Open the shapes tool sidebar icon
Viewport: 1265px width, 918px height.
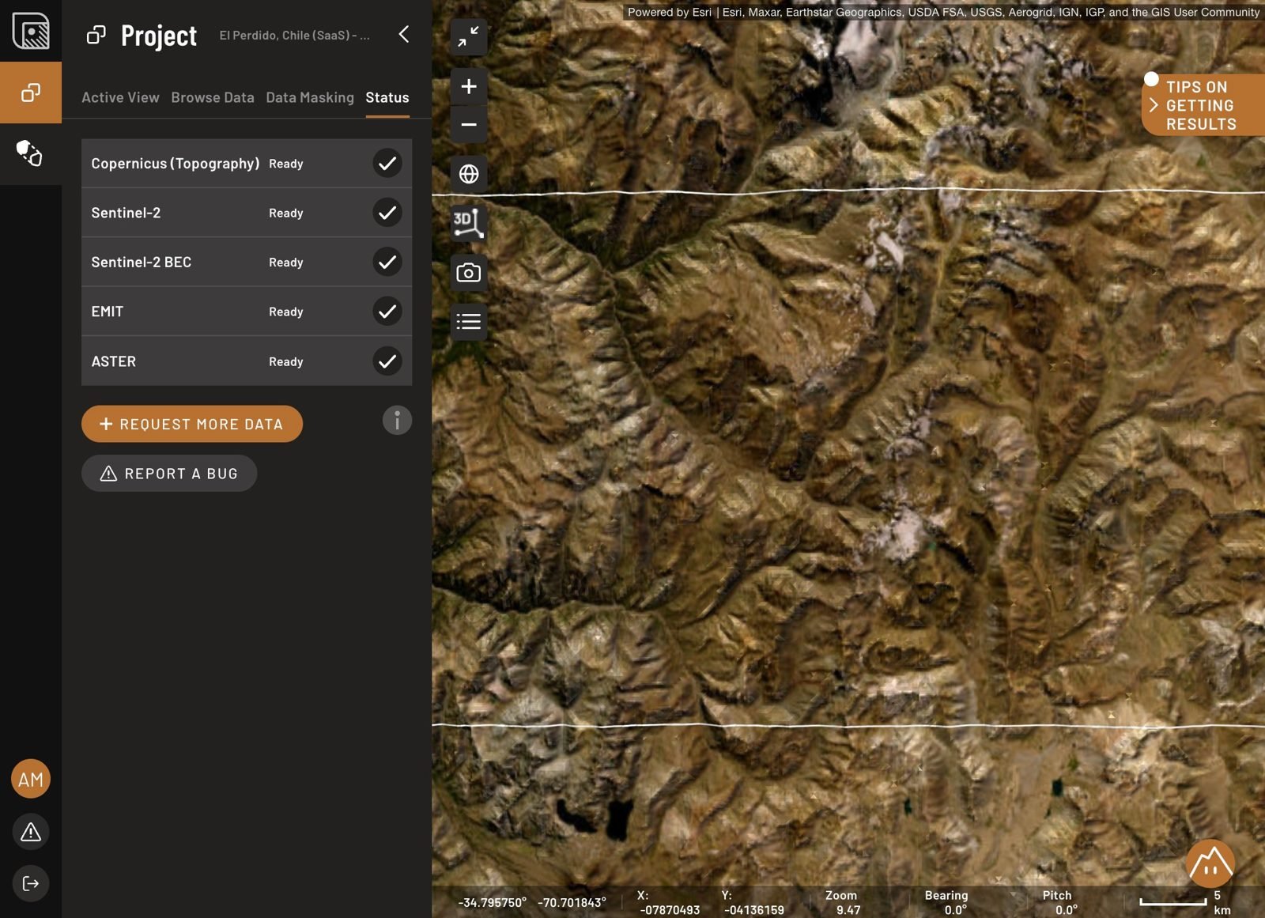[31, 153]
